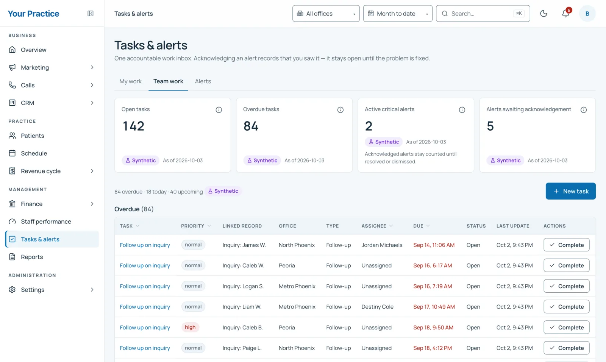Click the Overdue tasks info icon

click(340, 110)
